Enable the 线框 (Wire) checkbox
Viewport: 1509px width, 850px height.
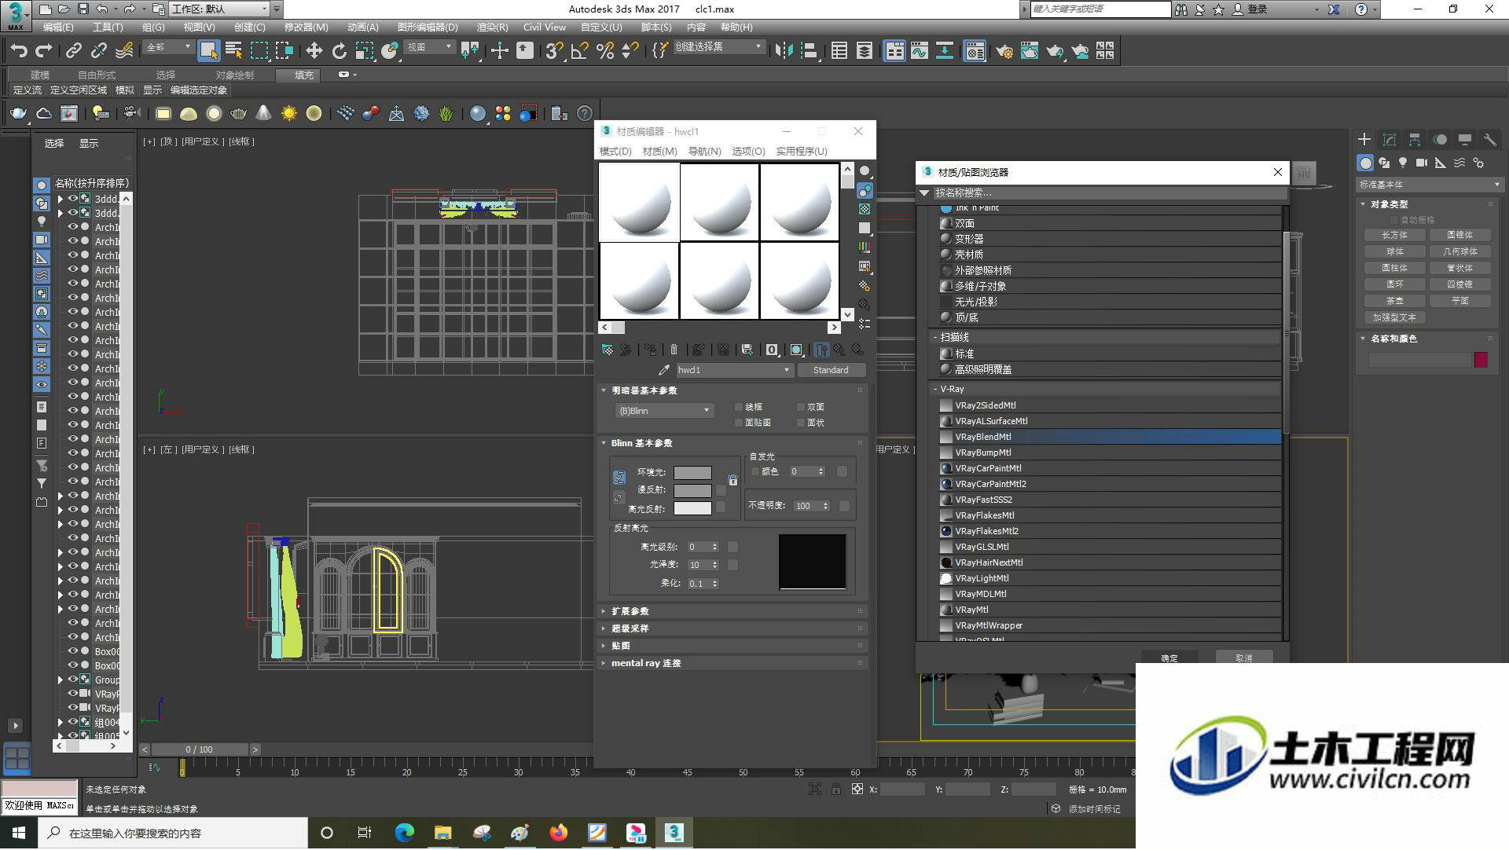(x=739, y=408)
